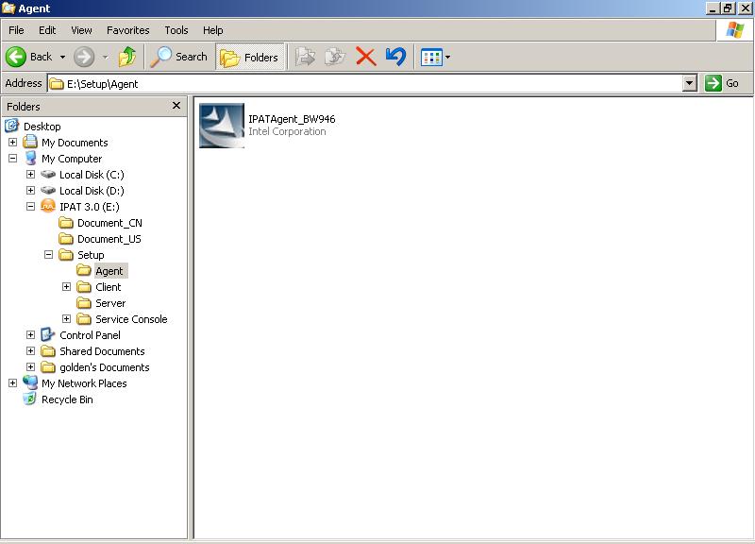755x544 pixels.
Task: Collapse the Setup folder node
Action: pyautogui.click(x=49, y=255)
